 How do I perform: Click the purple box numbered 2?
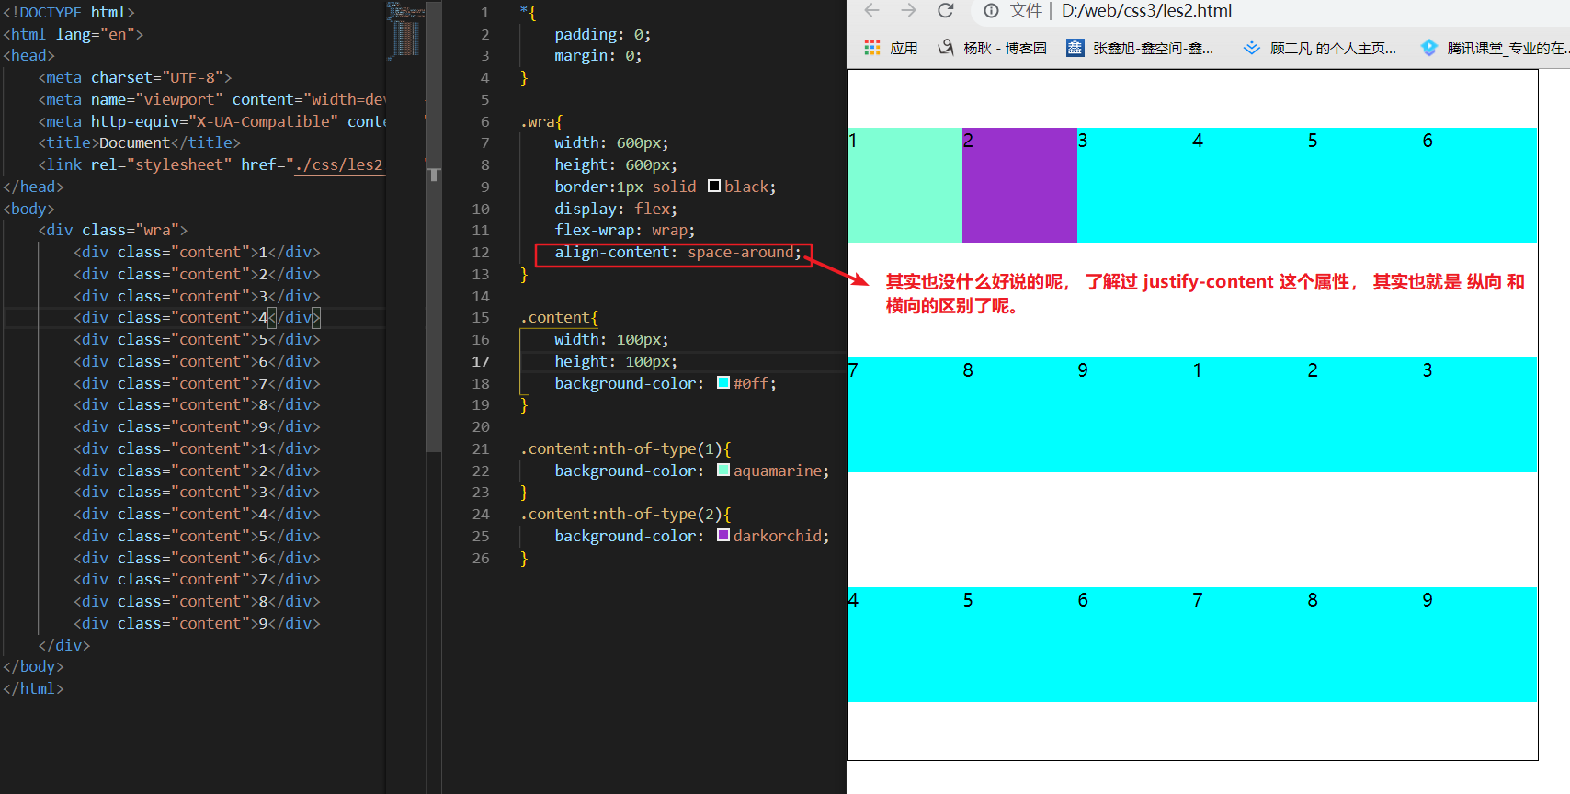pos(1019,186)
